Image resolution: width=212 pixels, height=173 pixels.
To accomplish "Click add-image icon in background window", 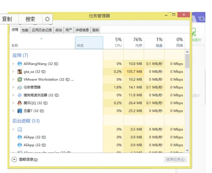I will click(x=194, y=32).
